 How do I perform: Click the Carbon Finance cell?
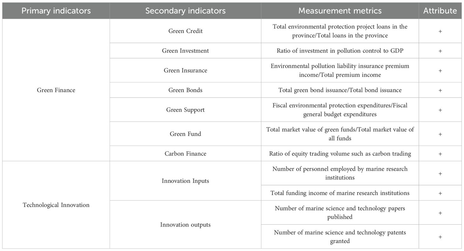point(185,154)
